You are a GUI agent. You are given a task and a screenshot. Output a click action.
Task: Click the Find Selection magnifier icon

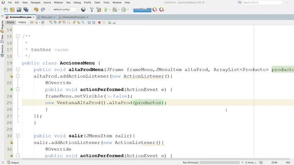pos(51,22)
